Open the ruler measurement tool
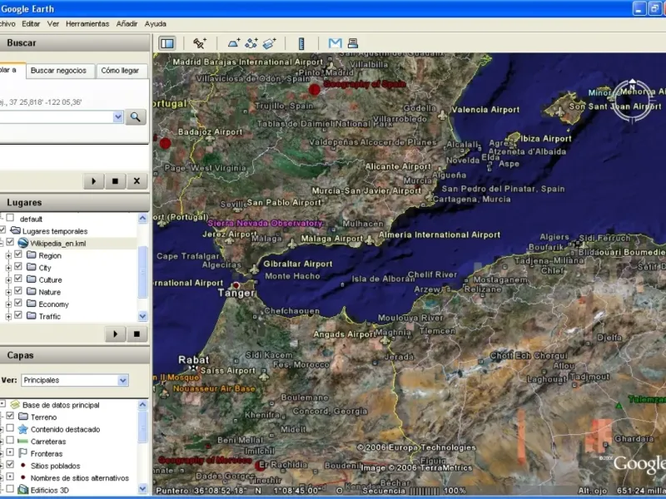This screenshot has height=499, width=666. [301, 43]
